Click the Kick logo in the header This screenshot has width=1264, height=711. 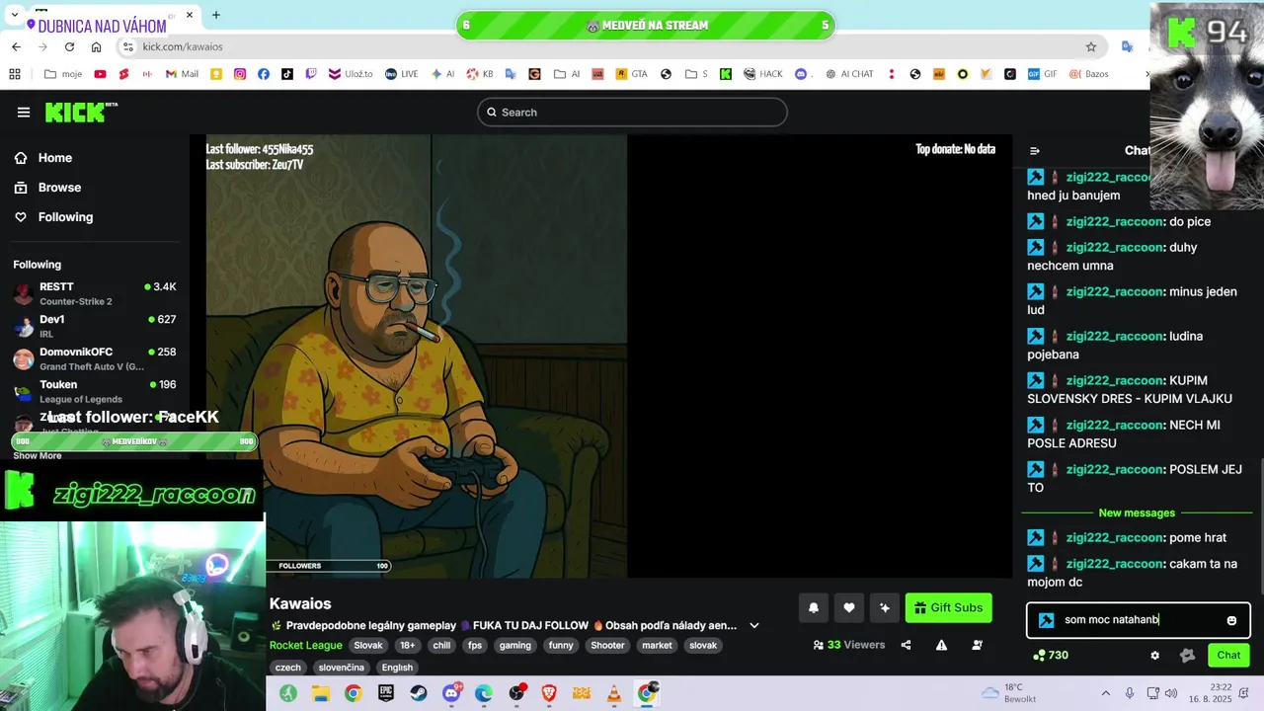coord(80,112)
